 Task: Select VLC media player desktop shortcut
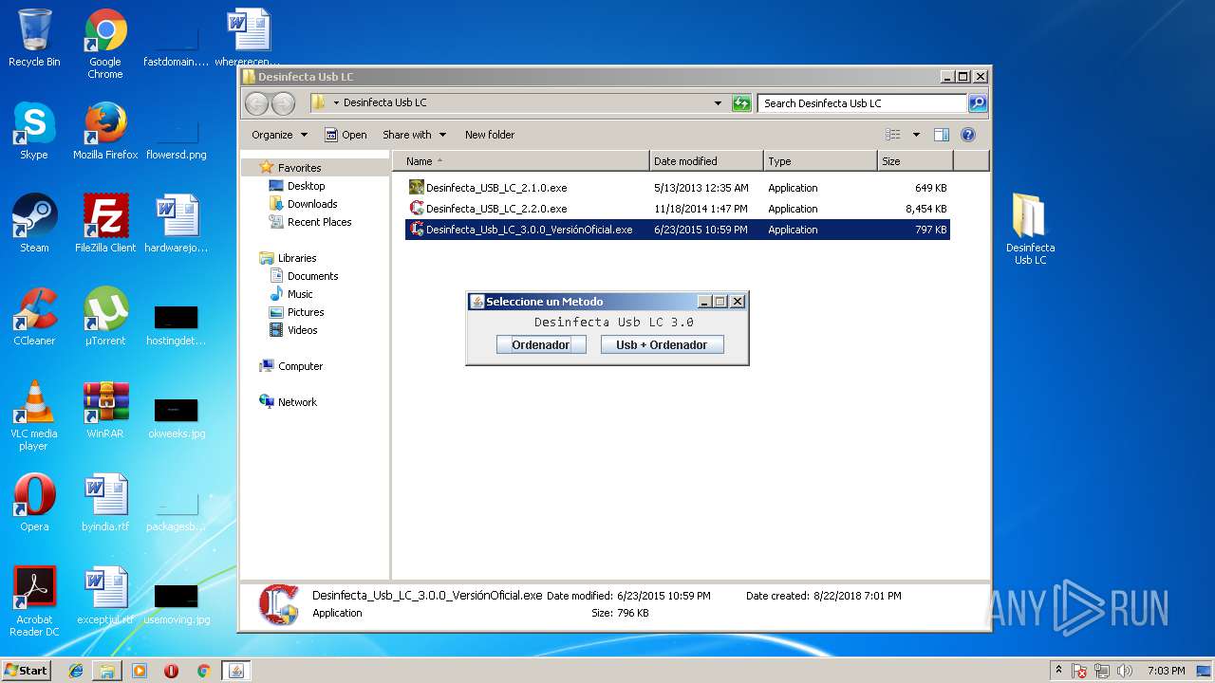34,415
